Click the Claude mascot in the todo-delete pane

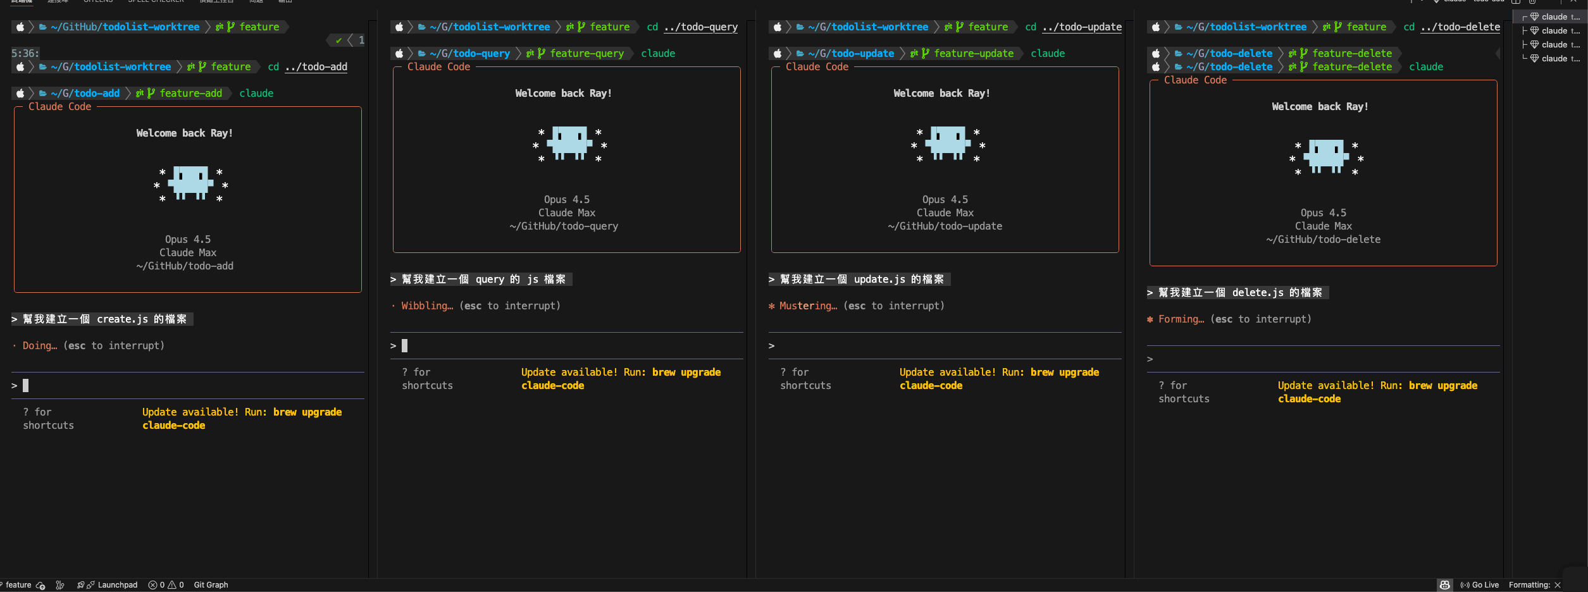pos(1326,157)
